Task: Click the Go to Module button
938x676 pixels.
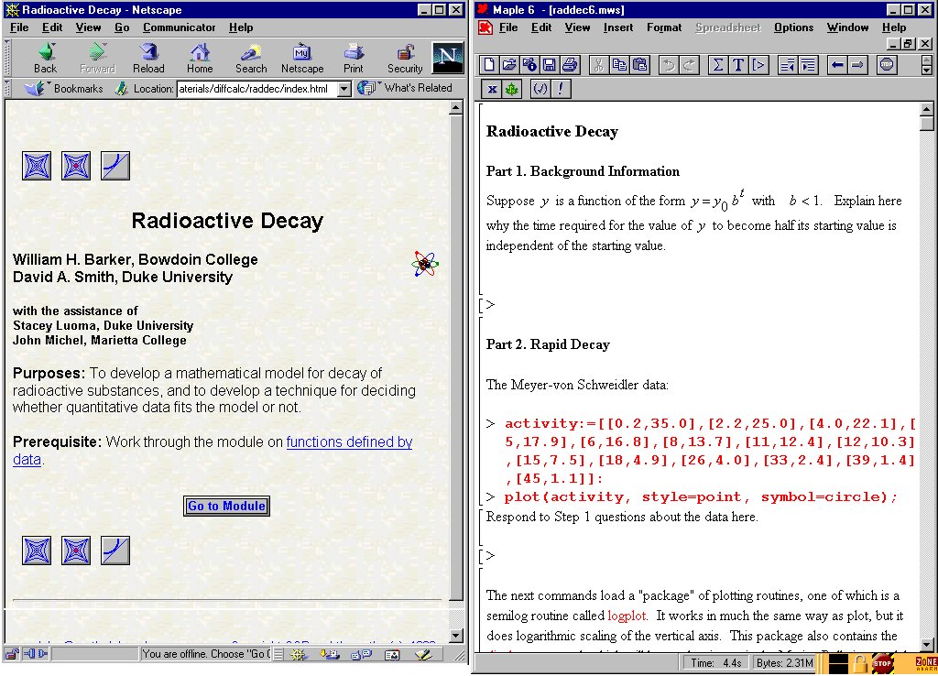Action: click(x=227, y=507)
